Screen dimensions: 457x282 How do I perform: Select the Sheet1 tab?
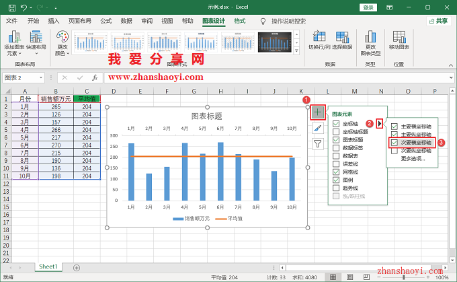[x=48, y=267]
